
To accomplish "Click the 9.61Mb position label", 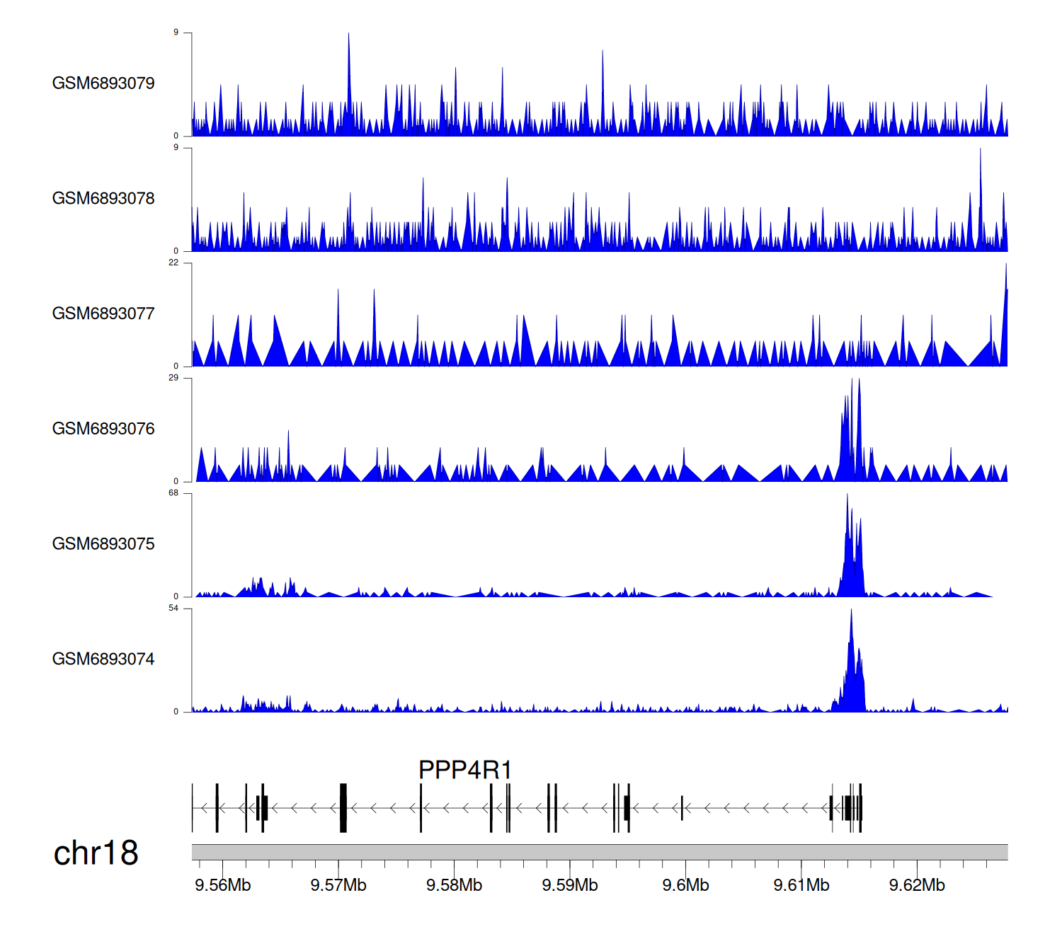I will coord(801,885).
